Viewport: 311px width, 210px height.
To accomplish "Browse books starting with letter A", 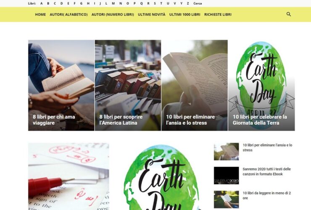I will click(x=42, y=3).
